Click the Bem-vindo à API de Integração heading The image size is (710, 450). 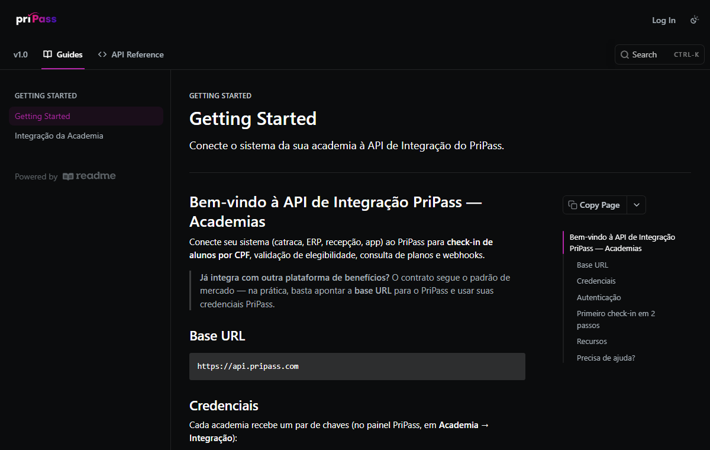tap(335, 211)
